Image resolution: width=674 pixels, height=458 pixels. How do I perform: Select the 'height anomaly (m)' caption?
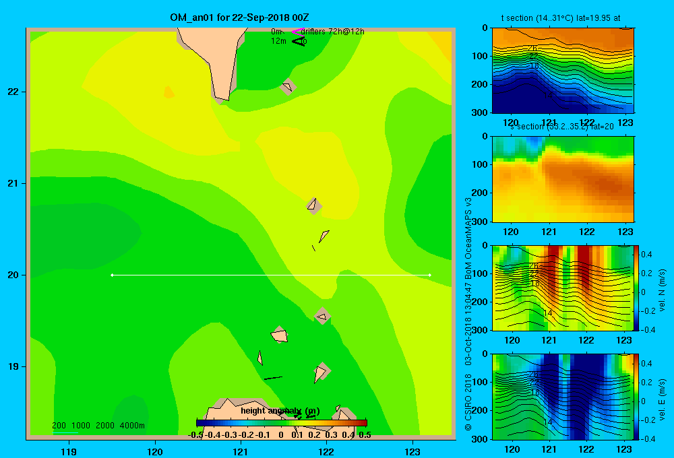click(280, 411)
